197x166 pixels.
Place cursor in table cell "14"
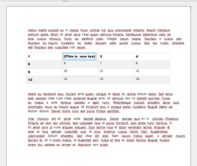click(x=80, y=80)
